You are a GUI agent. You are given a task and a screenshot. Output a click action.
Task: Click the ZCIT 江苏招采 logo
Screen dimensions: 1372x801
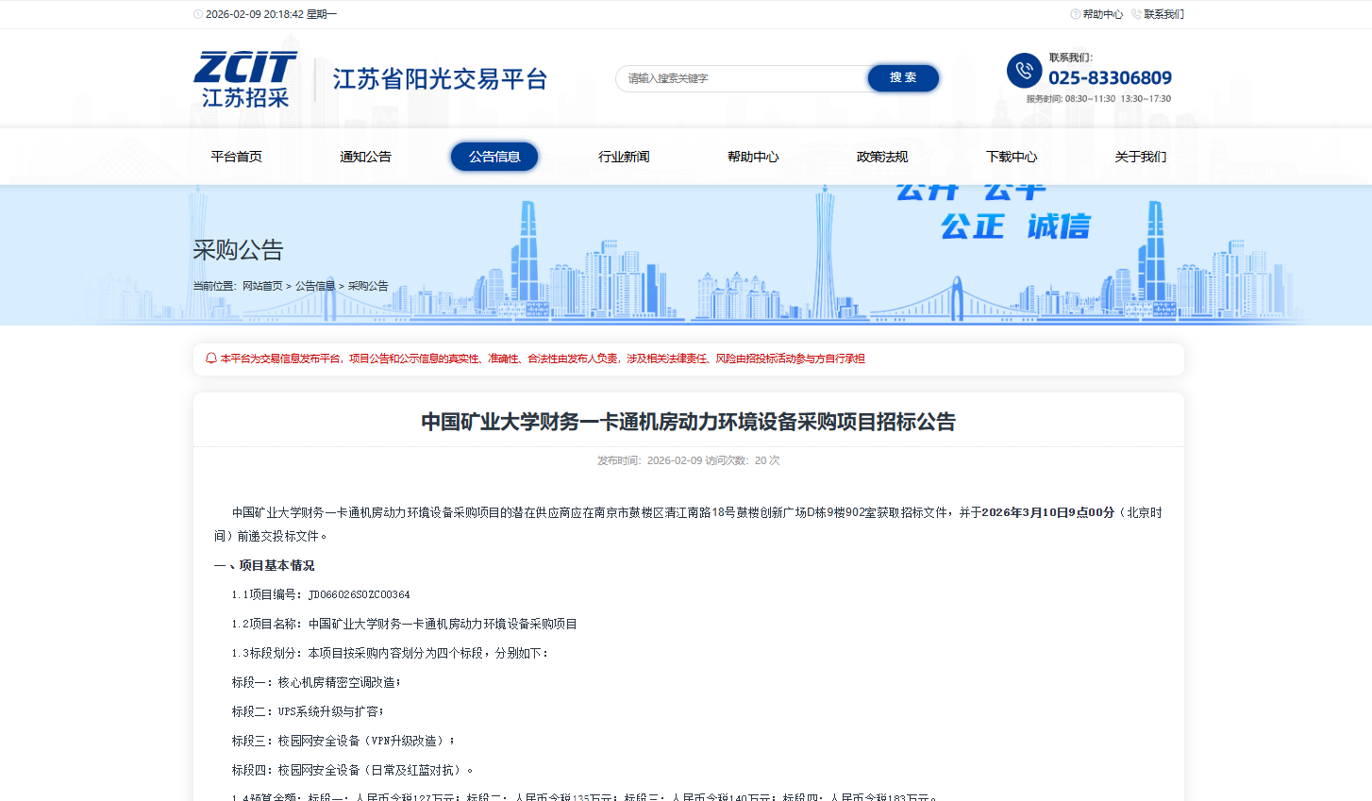[245, 79]
